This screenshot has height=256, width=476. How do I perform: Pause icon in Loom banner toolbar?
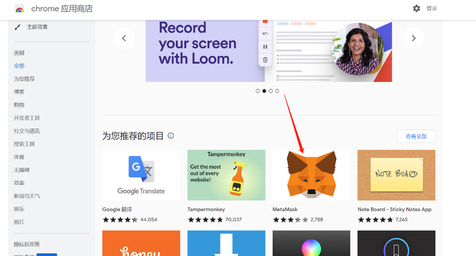click(265, 46)
